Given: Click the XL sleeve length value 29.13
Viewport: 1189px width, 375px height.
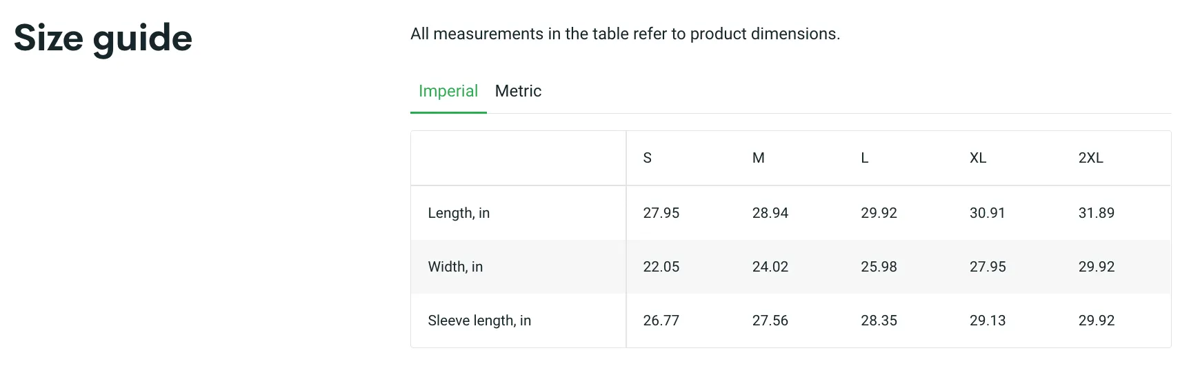Looking at the screenshot, I should point(988,321).
